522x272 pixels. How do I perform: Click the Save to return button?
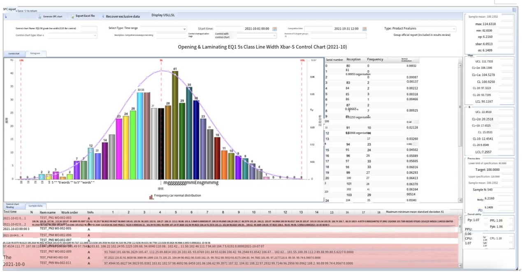coord(27,11)
